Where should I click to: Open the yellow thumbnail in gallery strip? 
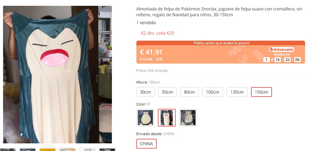[x=48, y=149]
